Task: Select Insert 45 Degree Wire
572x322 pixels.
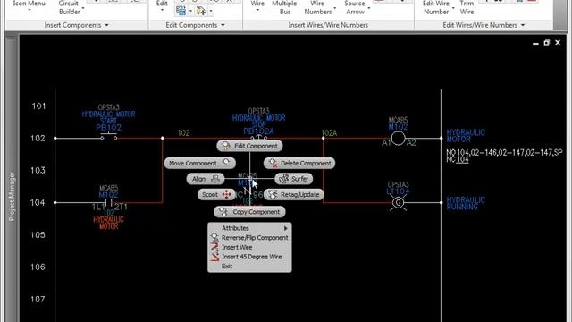Action: pos(249,257)
